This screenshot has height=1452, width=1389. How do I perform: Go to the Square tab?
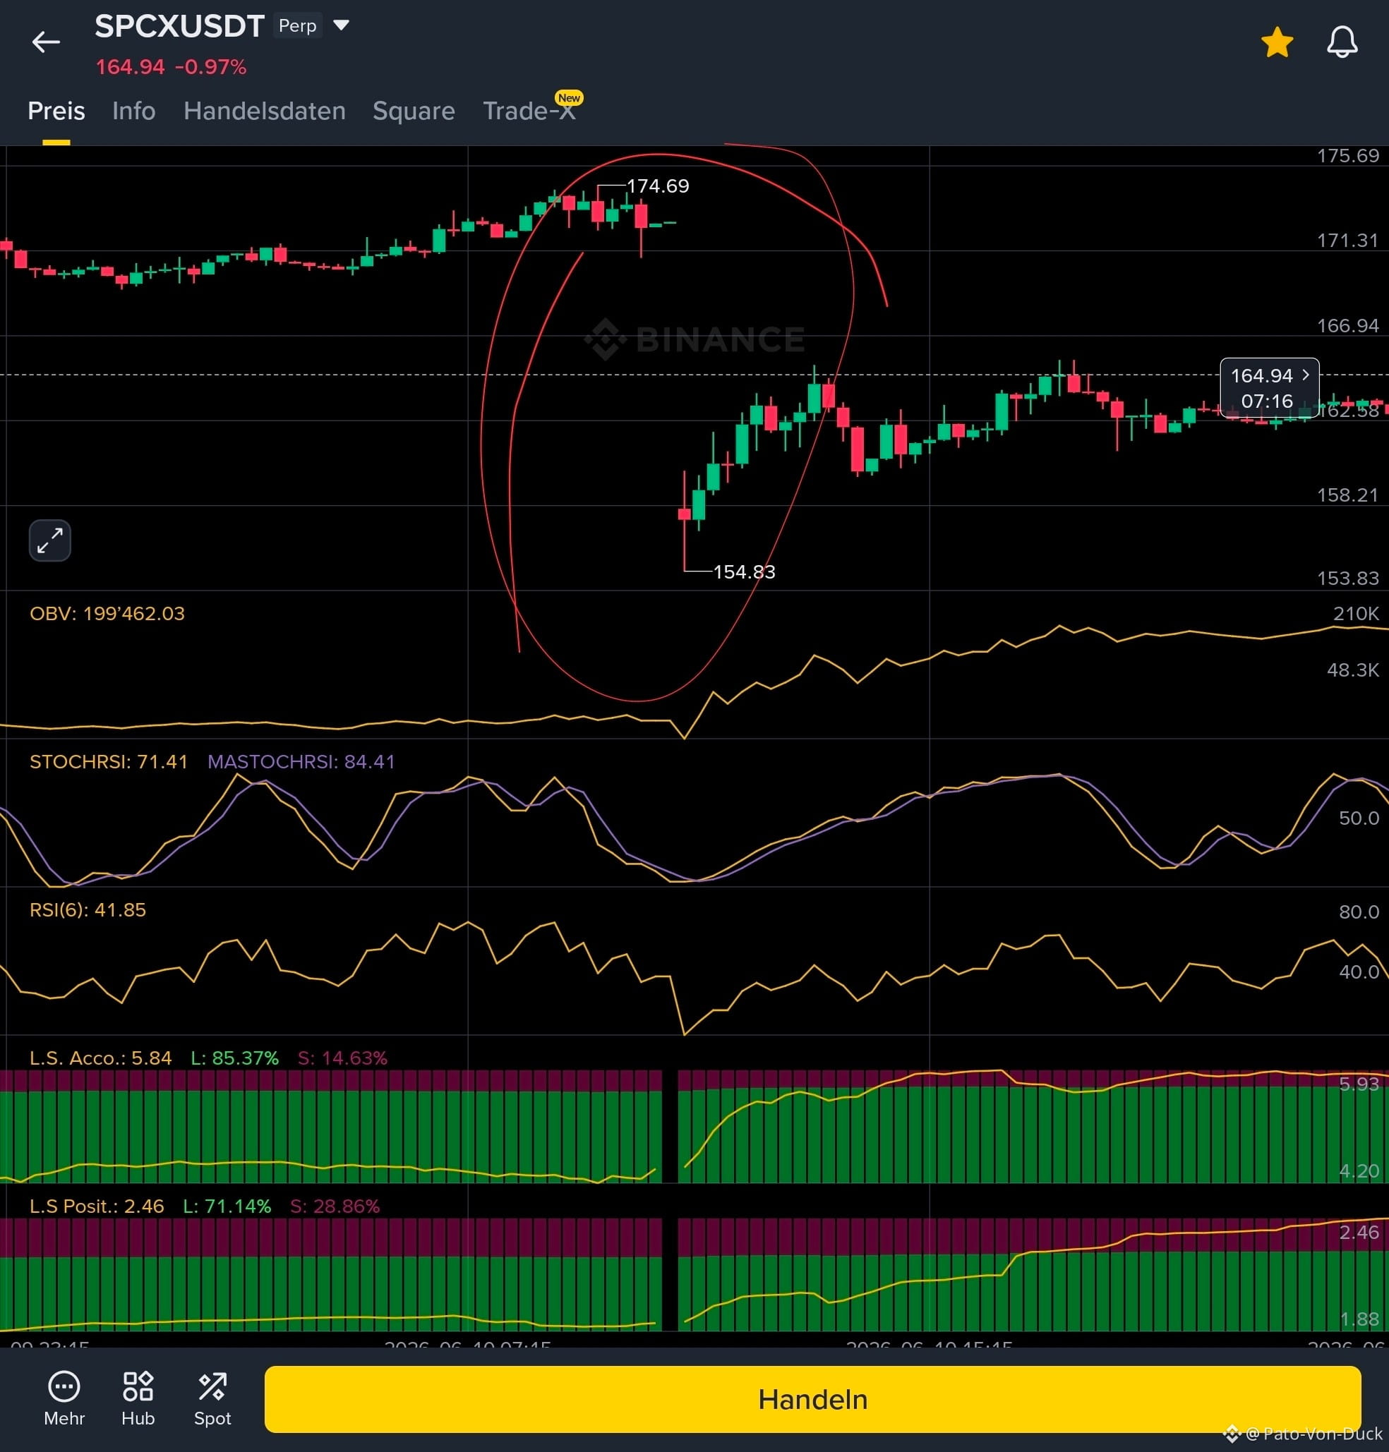414,111
